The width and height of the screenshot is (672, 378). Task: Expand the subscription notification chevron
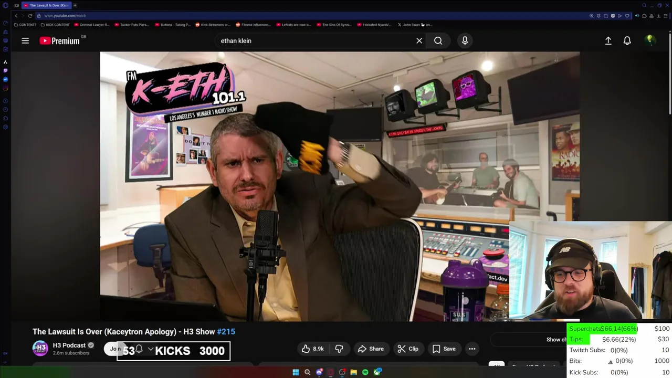point(151,349)
